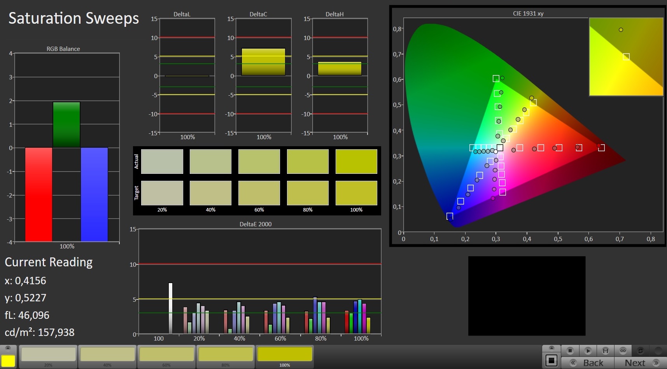Click the zoomed CIE inset thumbnail
667x369 pixels.
tap(626, 57)
